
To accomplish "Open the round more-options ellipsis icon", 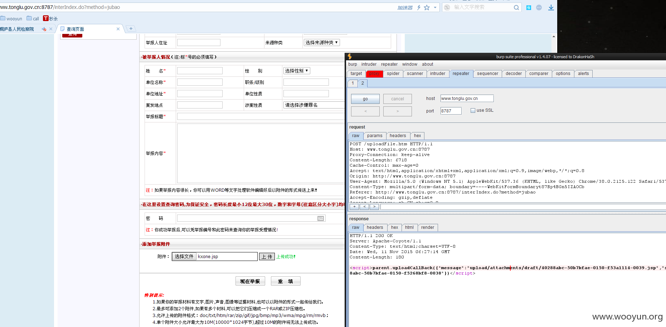I will [539, 7].
